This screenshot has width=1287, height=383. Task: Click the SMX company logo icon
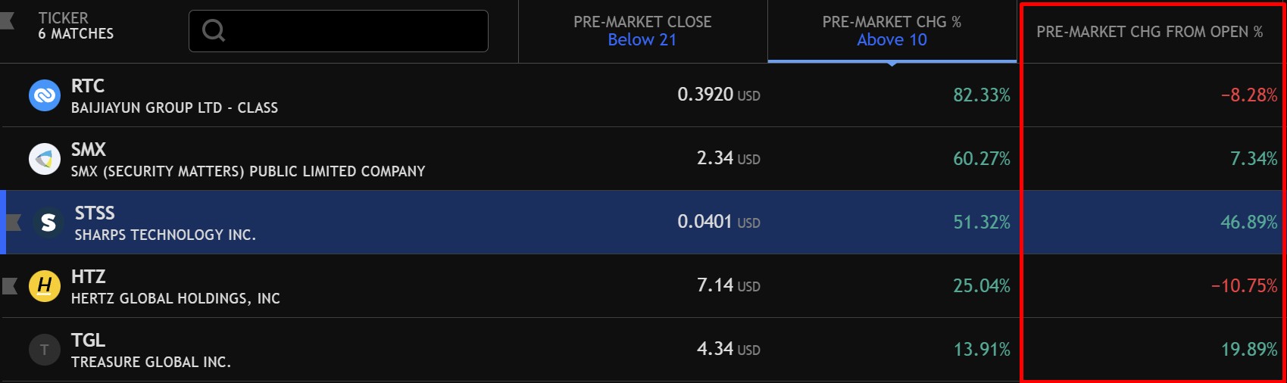45,159
